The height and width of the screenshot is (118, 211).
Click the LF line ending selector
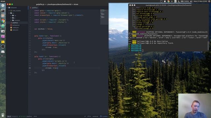(85, 116)
